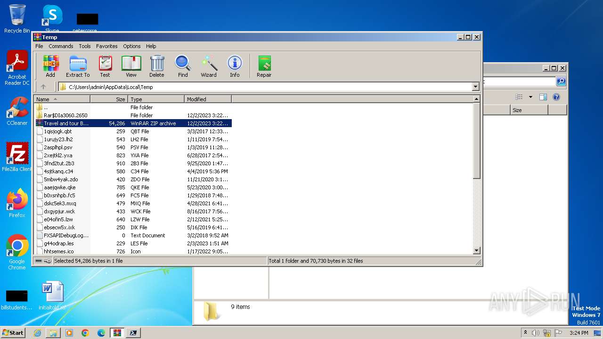
Task: Sort by Name column header
Action: (62, 99)
